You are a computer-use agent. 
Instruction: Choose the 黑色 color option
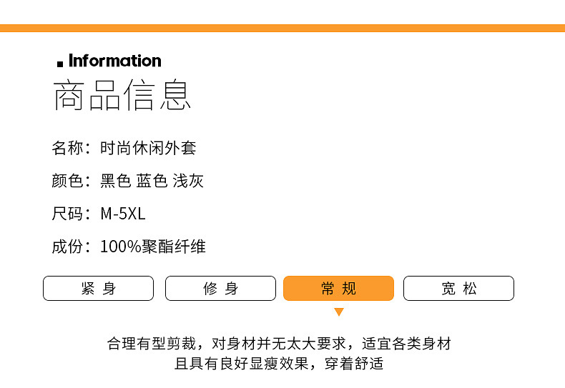pos(115,181)
